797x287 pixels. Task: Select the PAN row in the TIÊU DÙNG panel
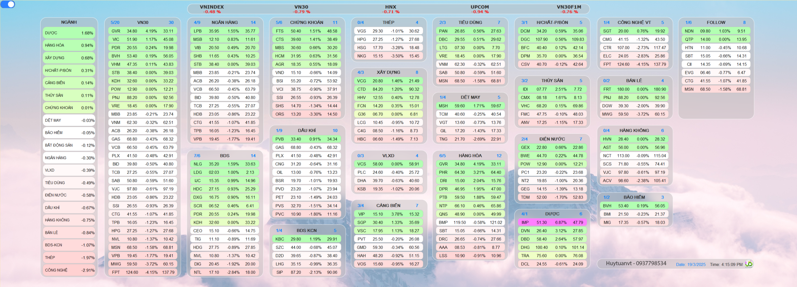[470, 31]
